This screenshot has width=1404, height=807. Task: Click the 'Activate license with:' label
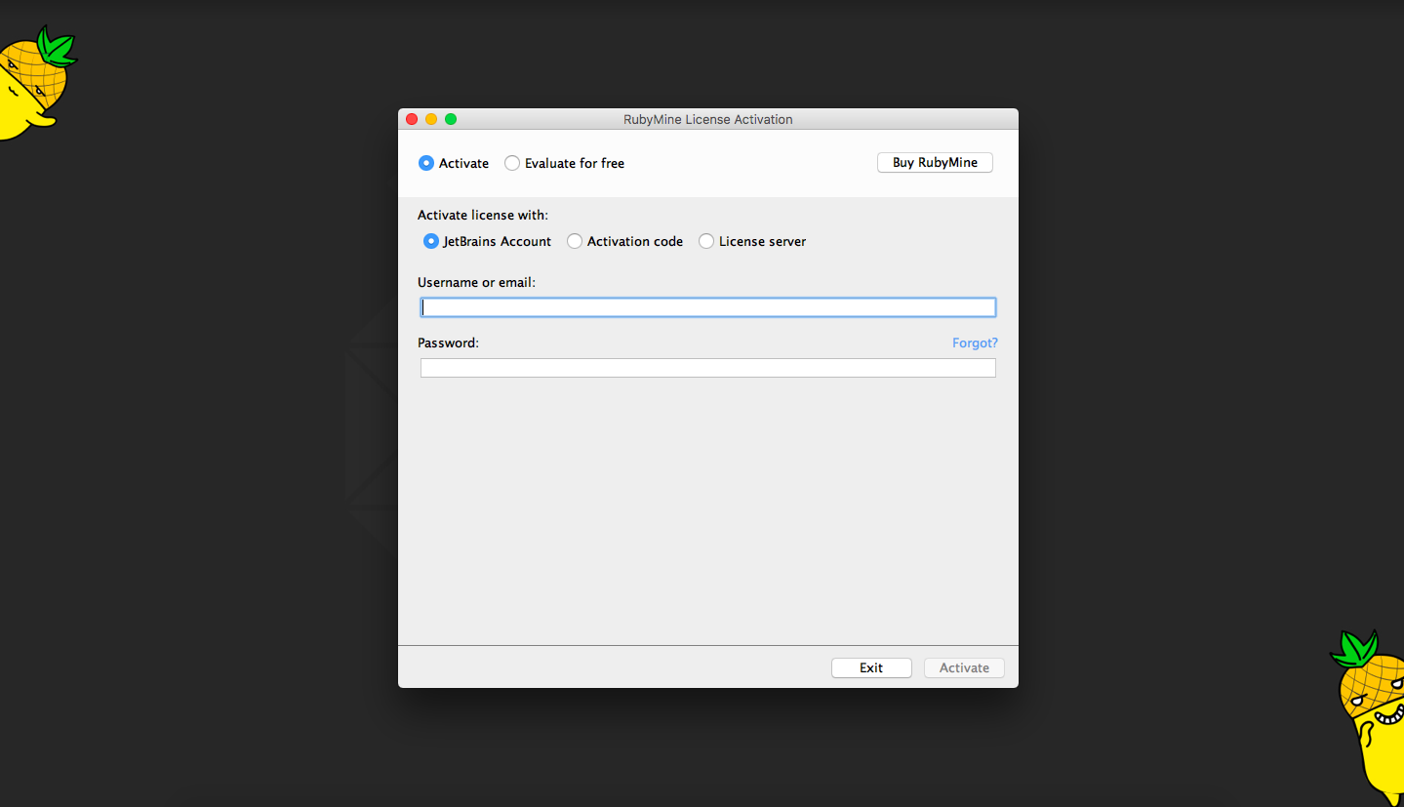pyautogui.click(x=483, y=215)
